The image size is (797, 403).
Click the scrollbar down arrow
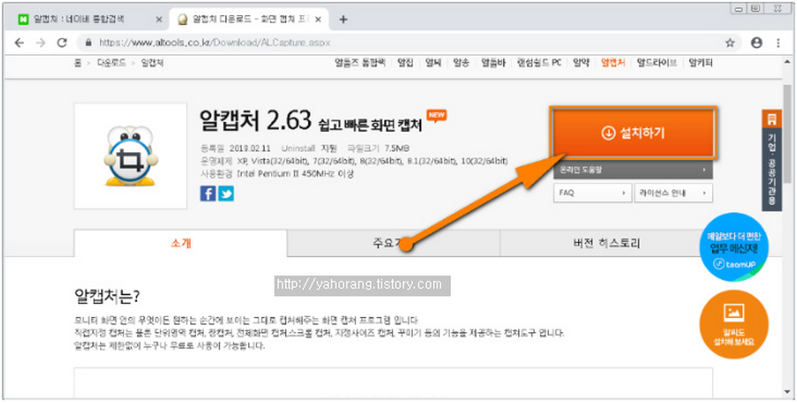pos(787,392)
